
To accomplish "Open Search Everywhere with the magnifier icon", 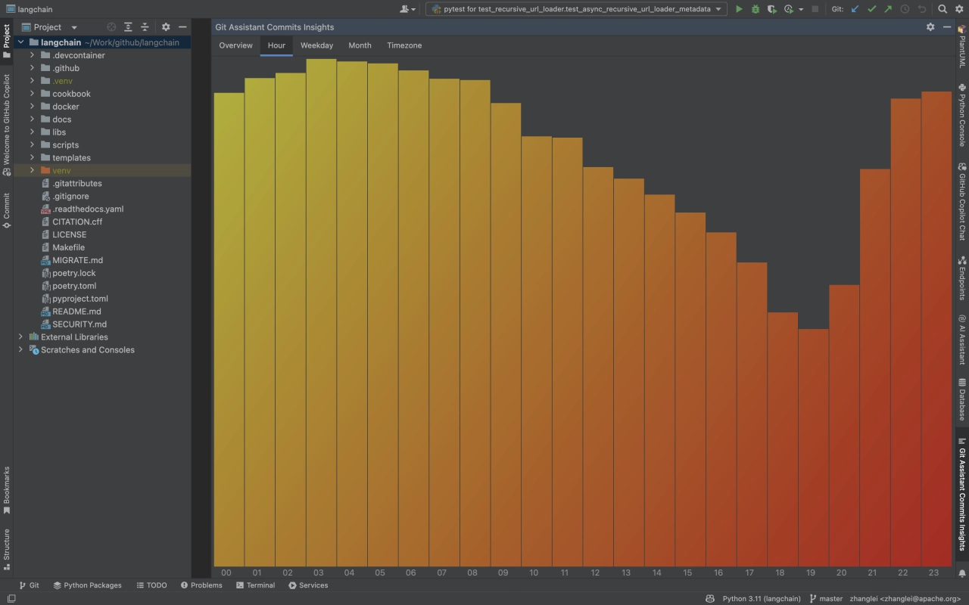I will [943, 9].
